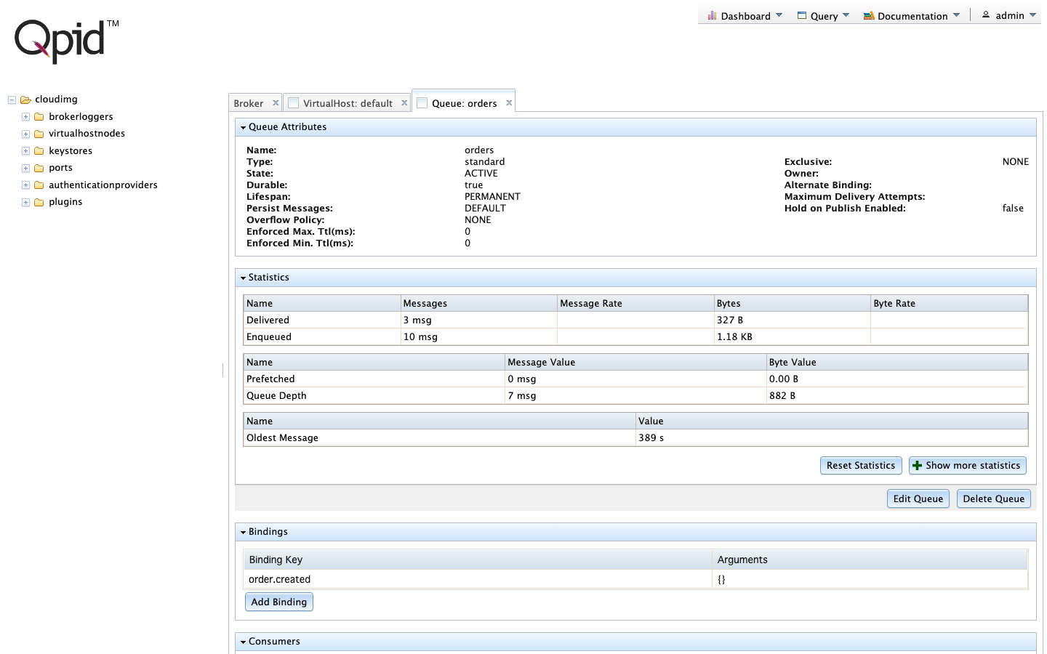Open the Dashboard dropdown menu
This screenshot has width=1047, height=654.
pos(745,15)
